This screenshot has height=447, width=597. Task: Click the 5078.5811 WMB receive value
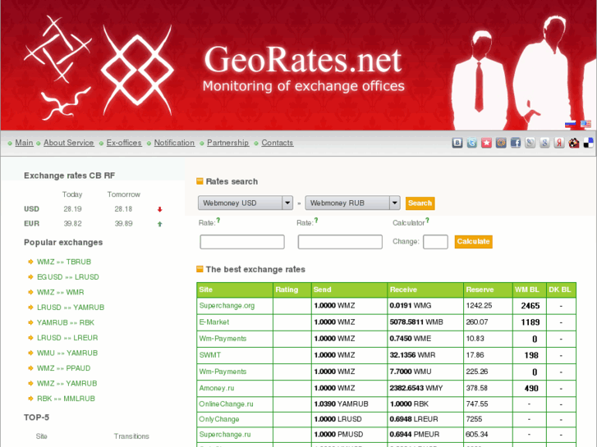(416, 322)
